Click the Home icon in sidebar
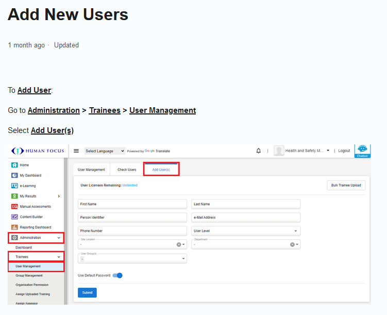This screenshot has height=315, width=387. tap(14, 165)
